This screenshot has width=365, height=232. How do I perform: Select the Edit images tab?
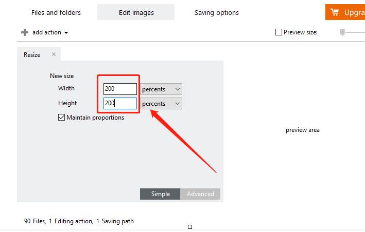pyautogui.click(x=135, y=12)
